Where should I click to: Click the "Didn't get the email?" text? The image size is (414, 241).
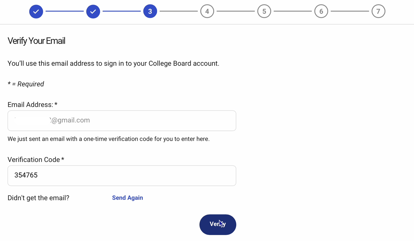38,198
